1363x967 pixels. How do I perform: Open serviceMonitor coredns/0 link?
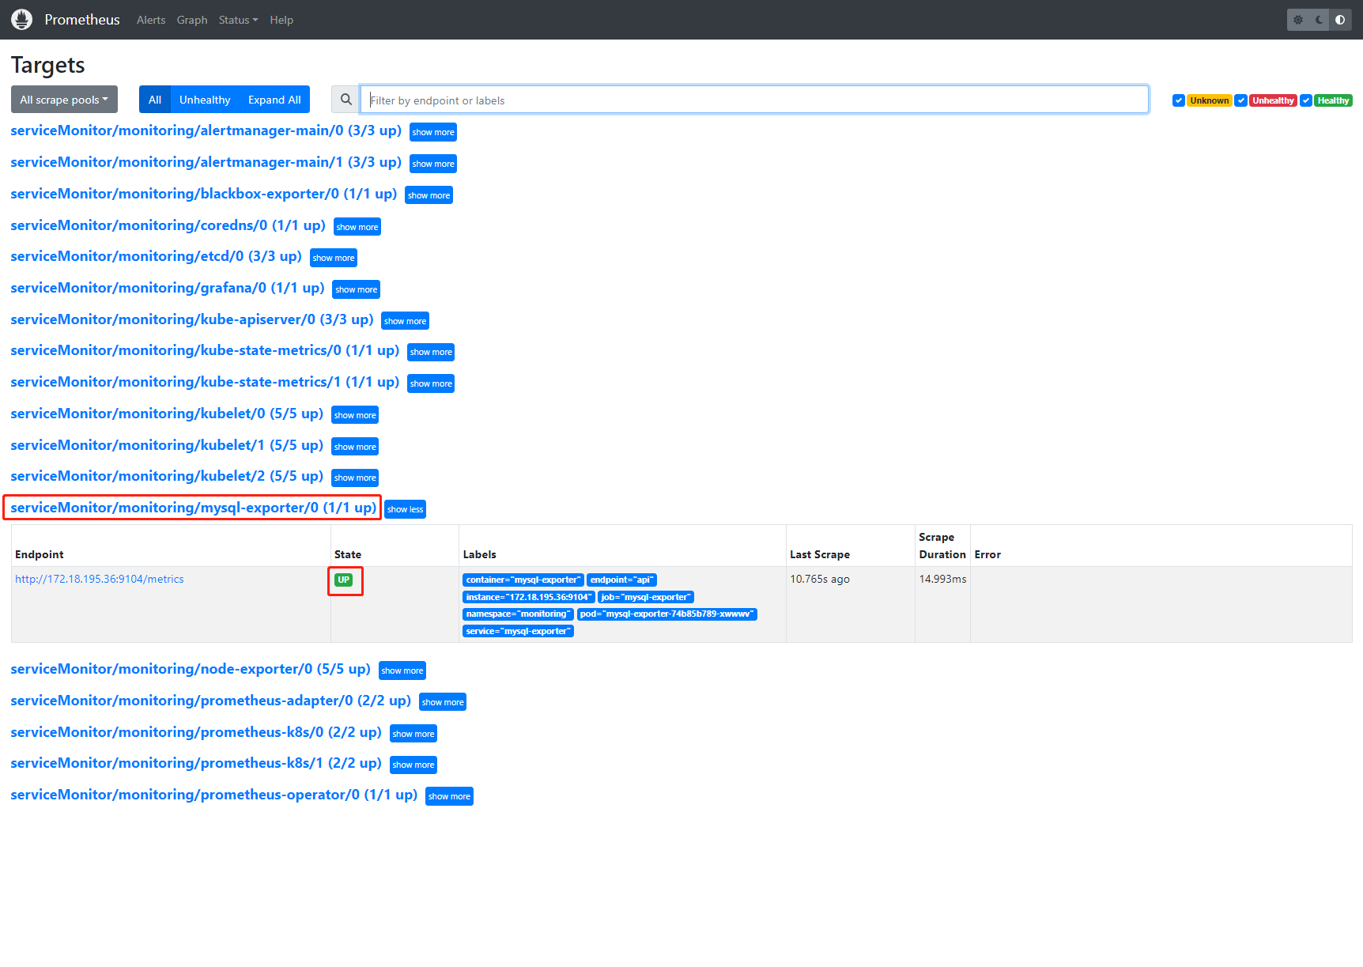[168, 225]
